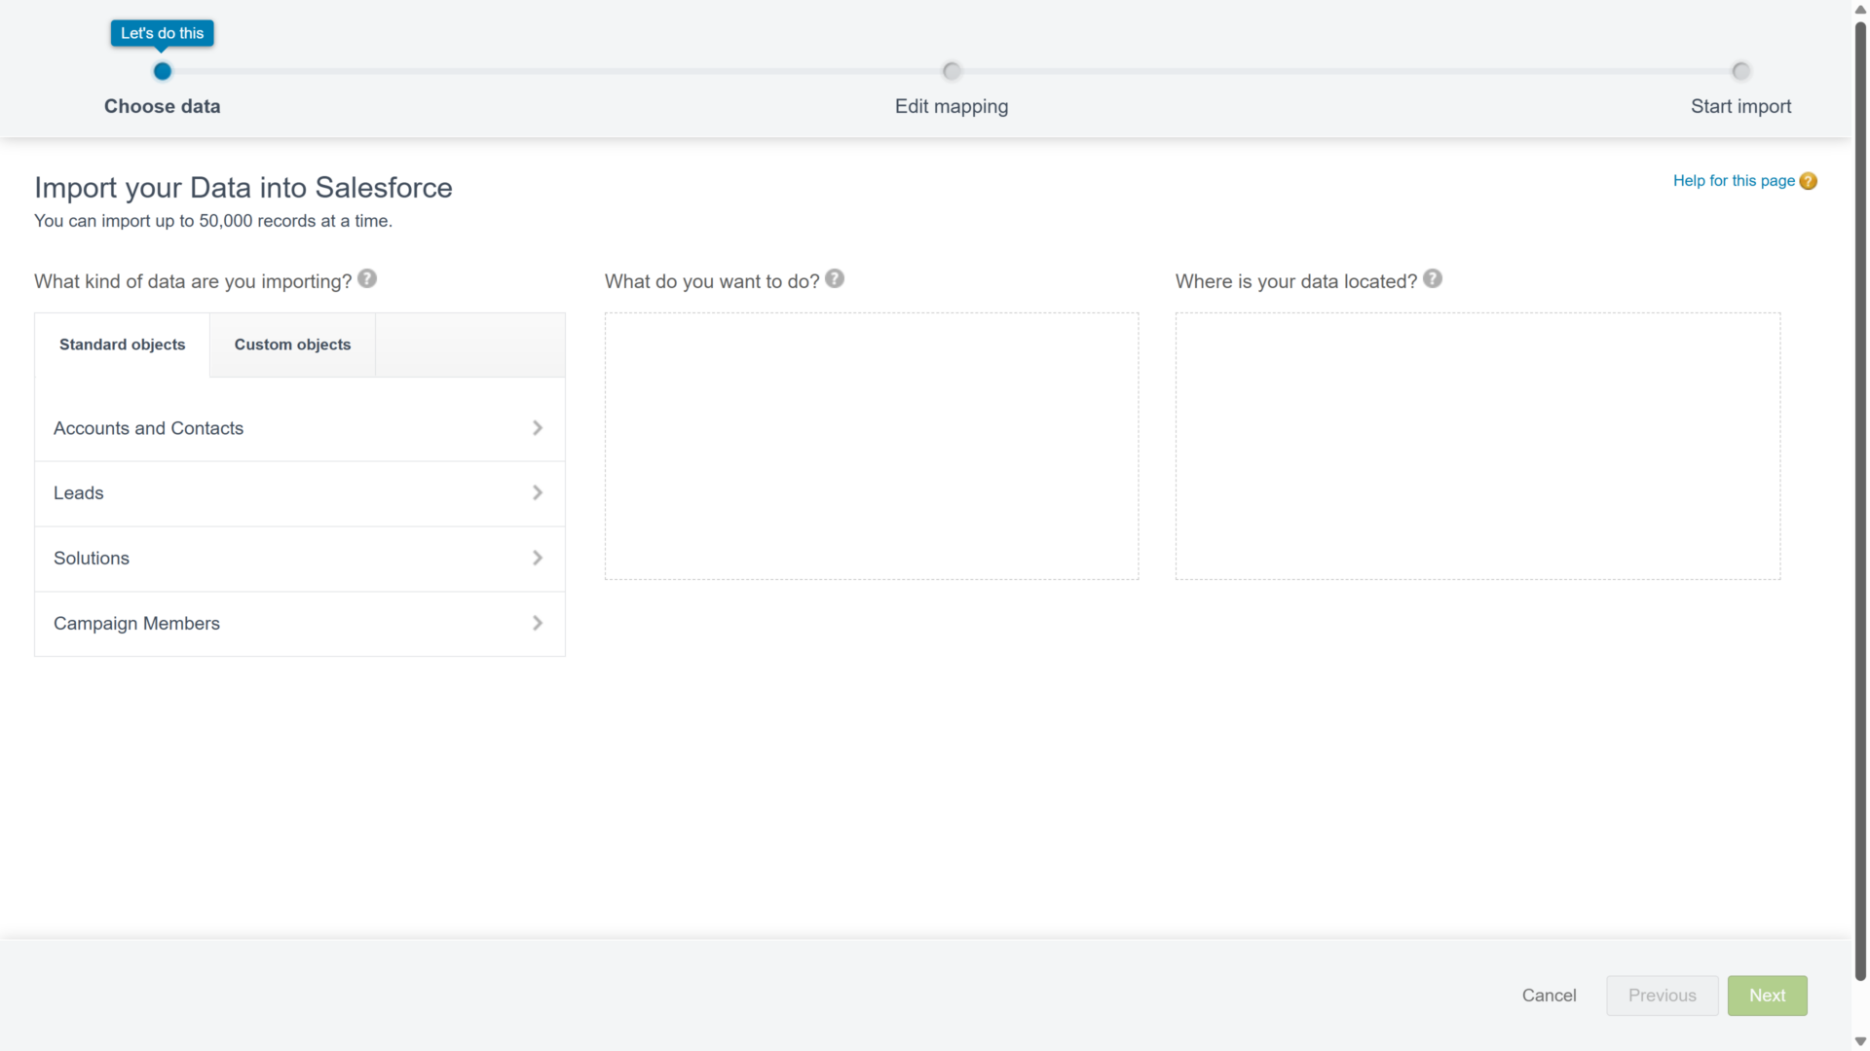1870x1051 pixels.
Task: Click the help icon beside 'What do you want to do?'
Action: tap(835, 278)
